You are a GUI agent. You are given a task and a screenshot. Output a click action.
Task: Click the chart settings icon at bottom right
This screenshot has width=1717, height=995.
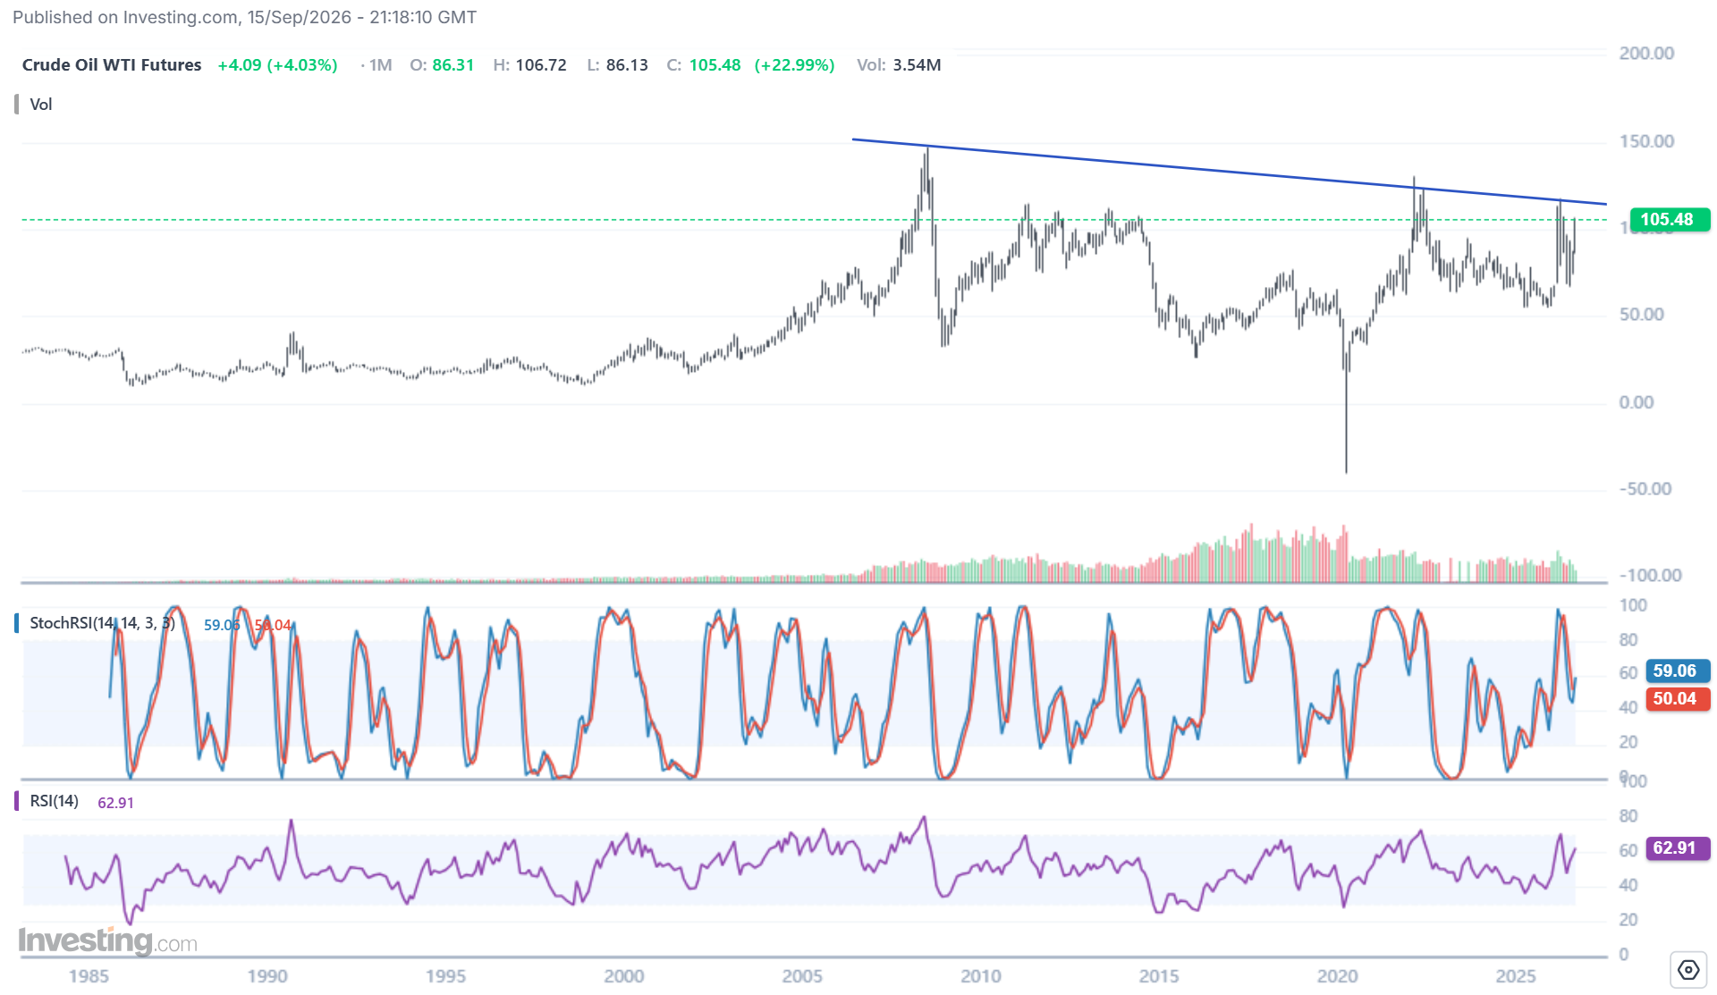click(1687, 969)
